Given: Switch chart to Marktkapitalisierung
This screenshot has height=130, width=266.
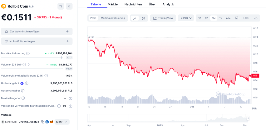Looking at the screenshot, I should [113, 18].
